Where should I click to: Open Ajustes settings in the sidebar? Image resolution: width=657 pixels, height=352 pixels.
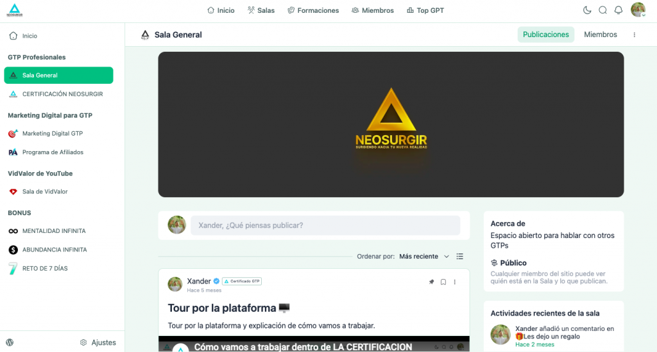tap(98, 342)
